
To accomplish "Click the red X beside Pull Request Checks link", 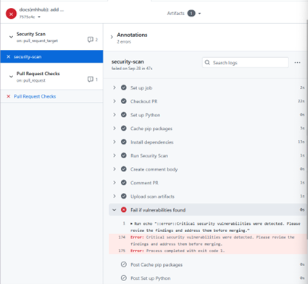I will click(9, 96).
